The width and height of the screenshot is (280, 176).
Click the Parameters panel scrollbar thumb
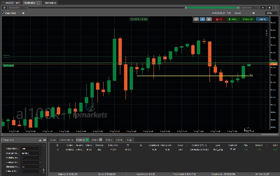click(44, 170)
